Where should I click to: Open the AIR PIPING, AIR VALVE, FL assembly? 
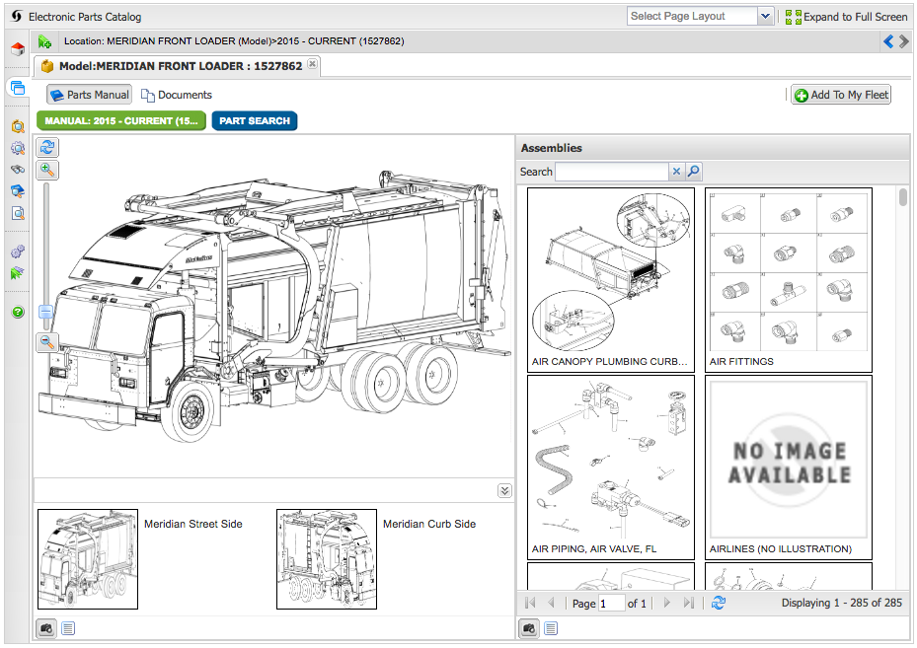pyautogui.click(x=611, y=468)
